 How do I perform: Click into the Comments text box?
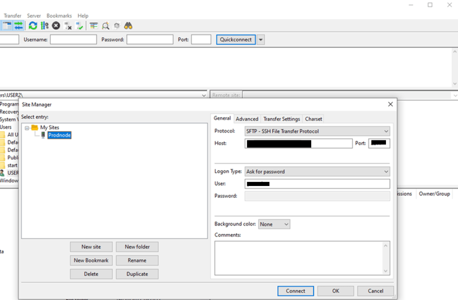click(x=298, y=258)
